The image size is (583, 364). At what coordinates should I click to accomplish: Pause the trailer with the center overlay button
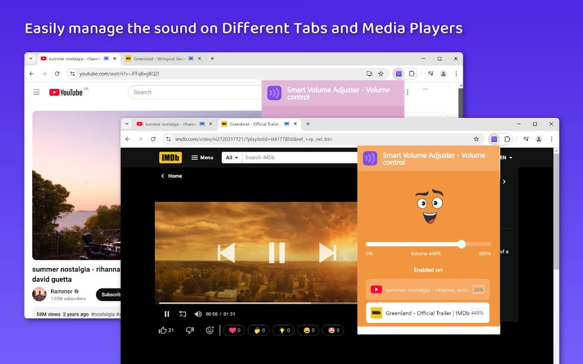coord(277,253)
